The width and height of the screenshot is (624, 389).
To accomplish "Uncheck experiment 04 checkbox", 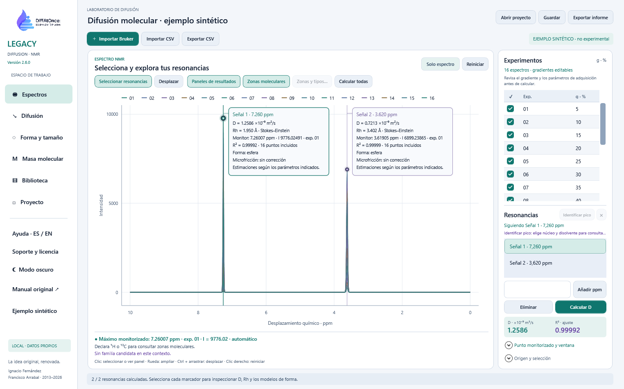I will [510, 148].
